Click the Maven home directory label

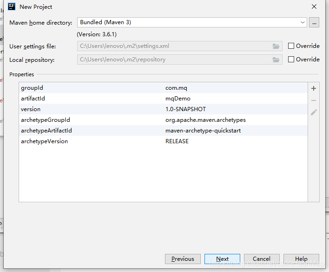tap(41, 22)
